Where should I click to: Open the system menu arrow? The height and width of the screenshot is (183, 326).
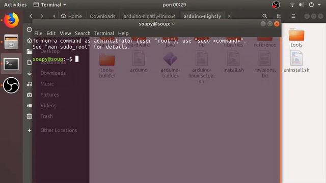click(319, 5)
